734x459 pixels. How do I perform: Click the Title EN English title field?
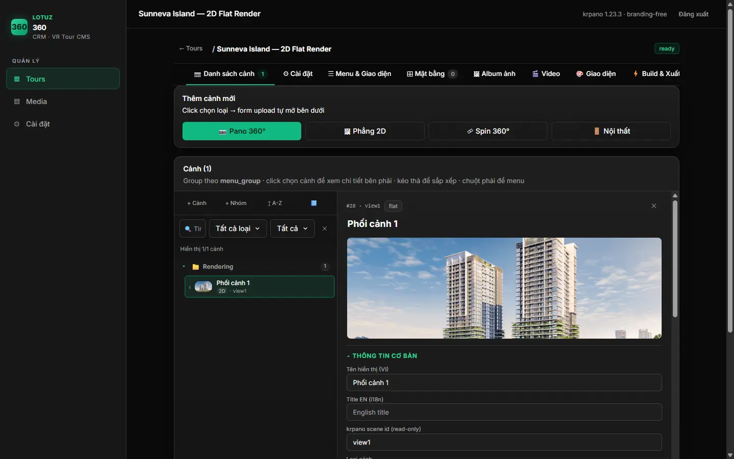(x=504, y=412)
